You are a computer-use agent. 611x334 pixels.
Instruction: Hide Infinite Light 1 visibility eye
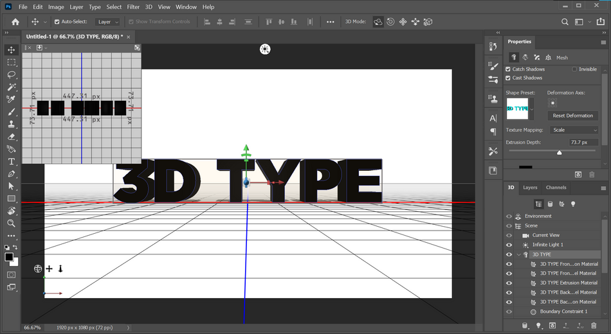tap(509, 245)
